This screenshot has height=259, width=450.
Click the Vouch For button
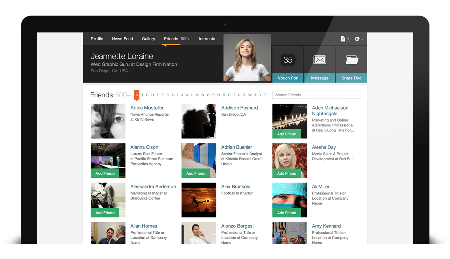click(288, 78)
